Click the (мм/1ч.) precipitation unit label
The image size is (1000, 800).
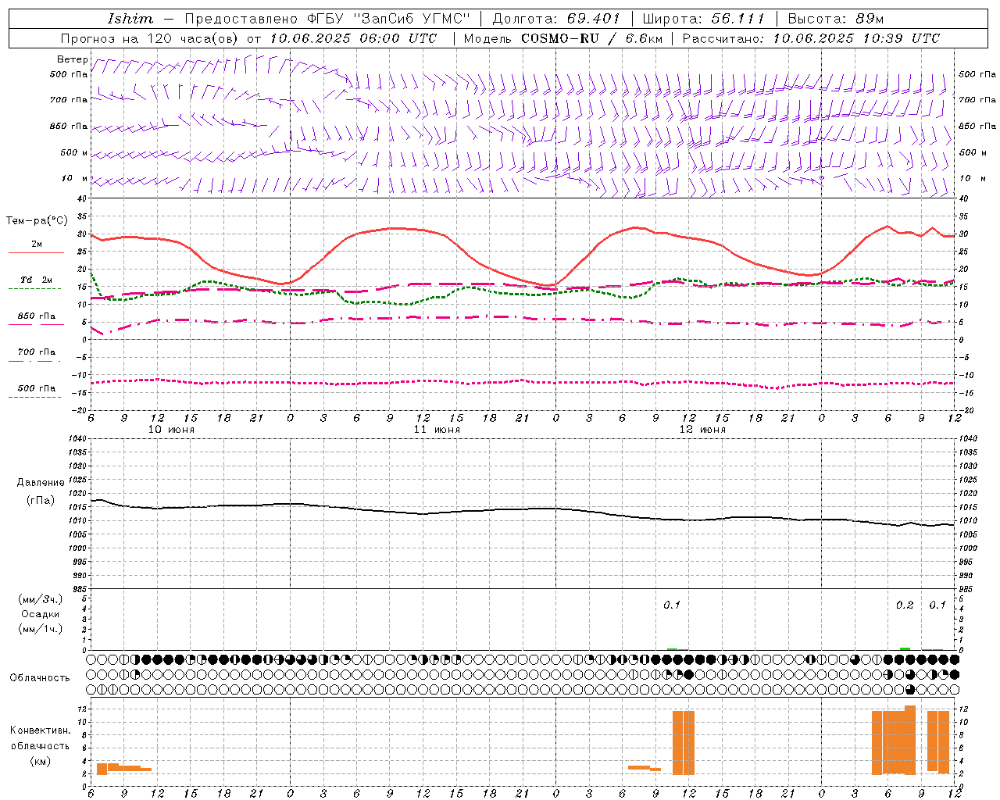coord(41,629)
